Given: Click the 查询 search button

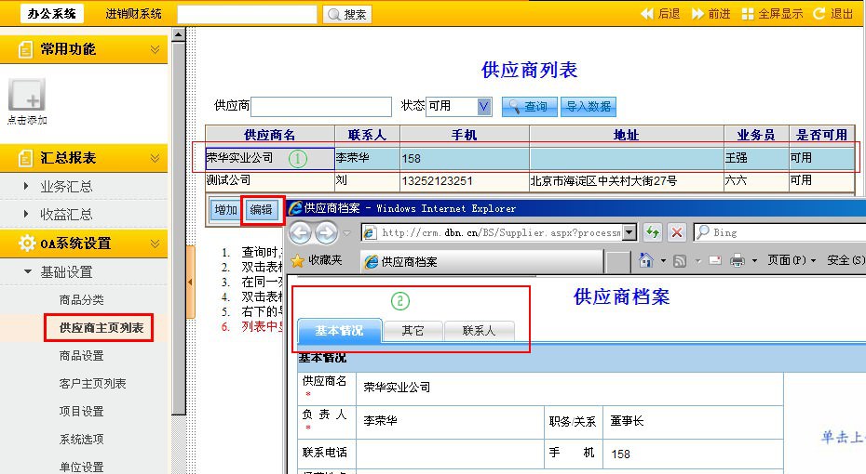Looking at the screenshot, I should pos(529,107).
